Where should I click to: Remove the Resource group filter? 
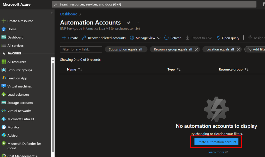196,49
